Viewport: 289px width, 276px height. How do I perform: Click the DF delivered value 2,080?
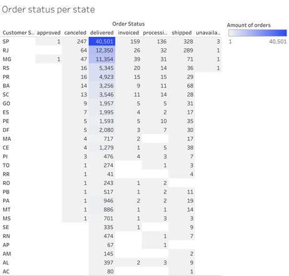[106, 130]
